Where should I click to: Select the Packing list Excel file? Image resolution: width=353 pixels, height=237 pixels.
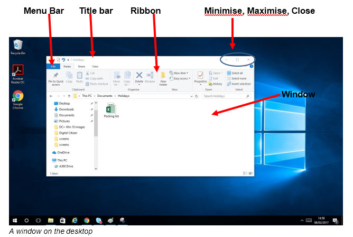tap(111, 110)
